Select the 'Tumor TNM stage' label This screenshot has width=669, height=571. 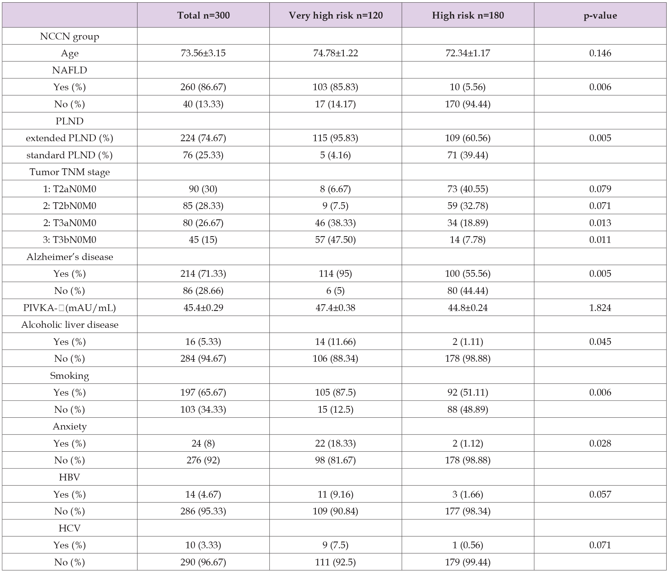(69, 172)
